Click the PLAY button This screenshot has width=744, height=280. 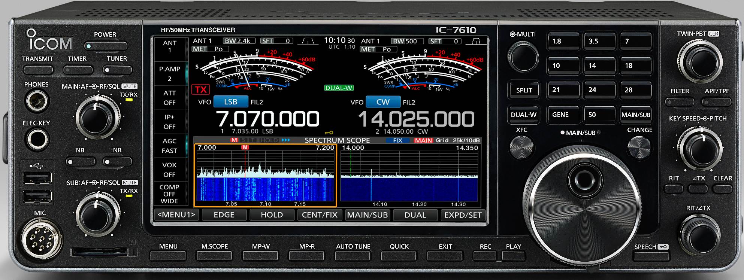pos(514,256)
